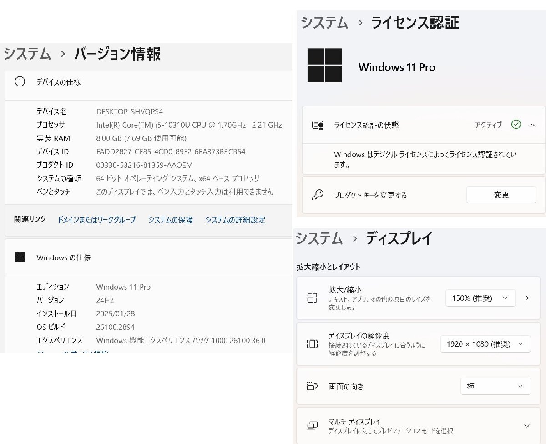
Task: Open システムの保護 link
Action: [171, 220]
